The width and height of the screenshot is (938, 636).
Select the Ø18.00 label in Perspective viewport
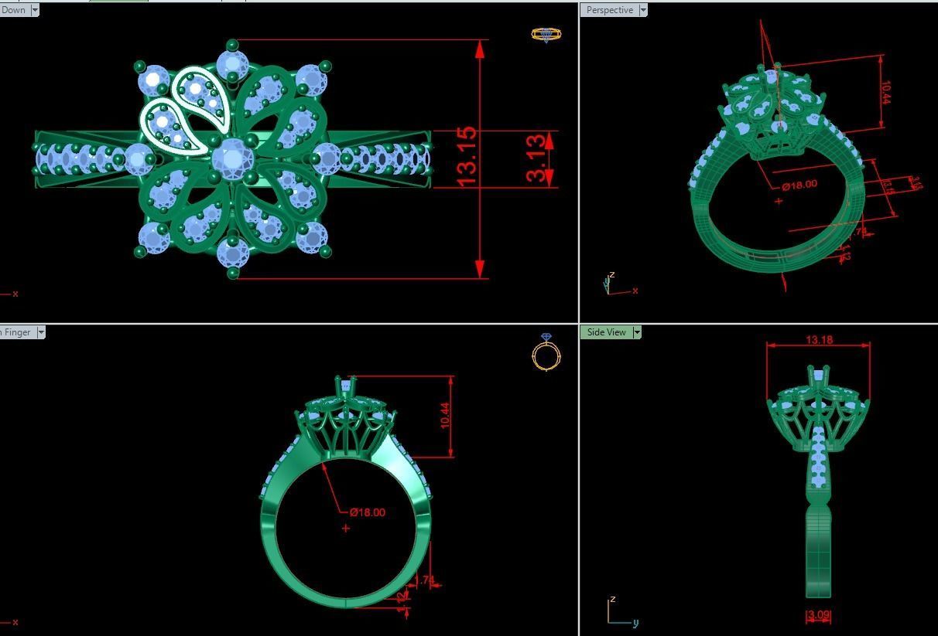tap(799, 185)
